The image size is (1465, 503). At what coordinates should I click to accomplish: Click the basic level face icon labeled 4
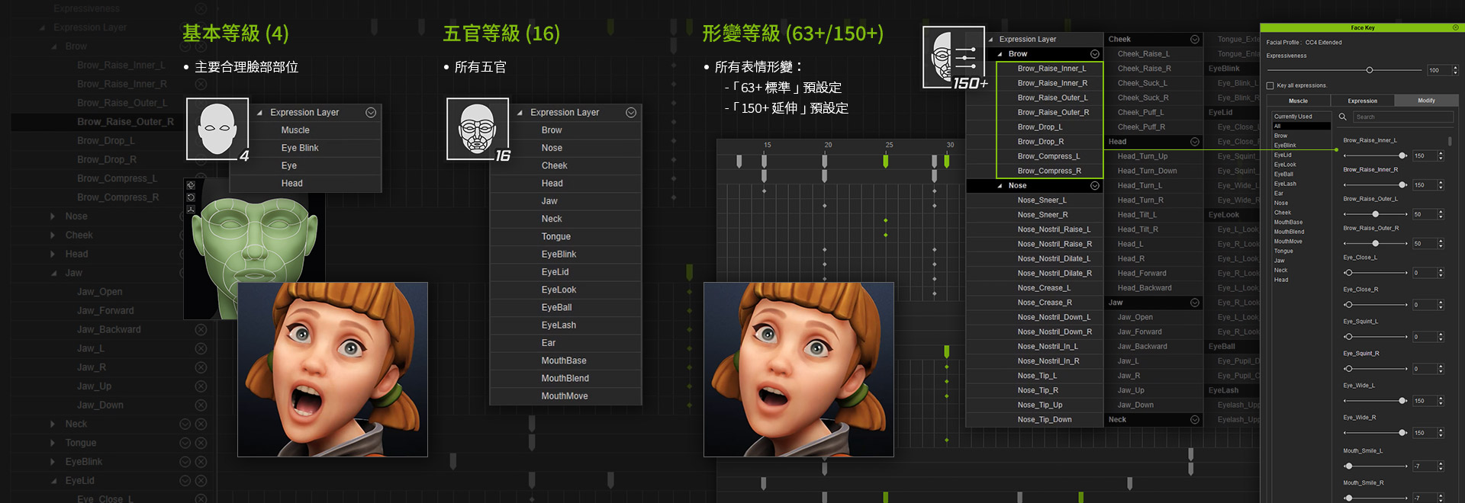click(x=217, y=129)
